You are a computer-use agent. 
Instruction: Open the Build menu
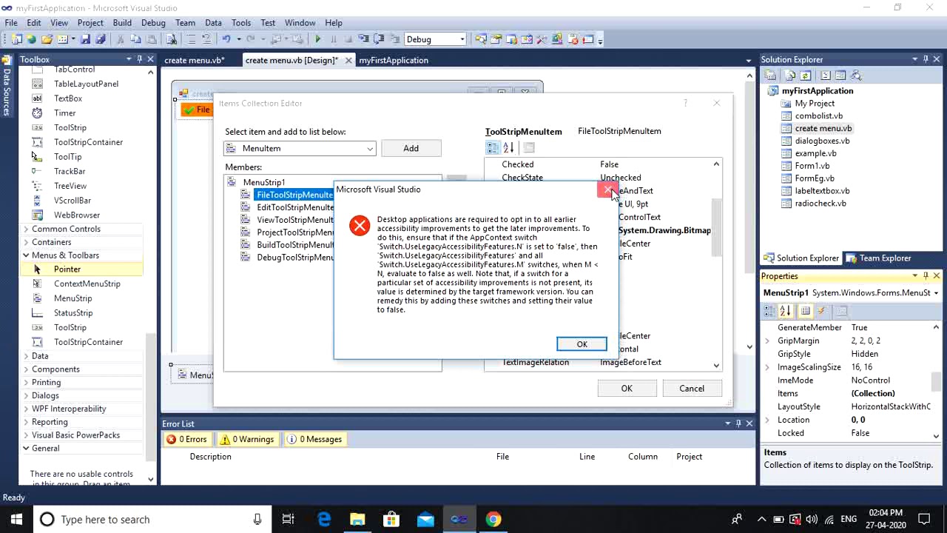(x=122, y=23)
